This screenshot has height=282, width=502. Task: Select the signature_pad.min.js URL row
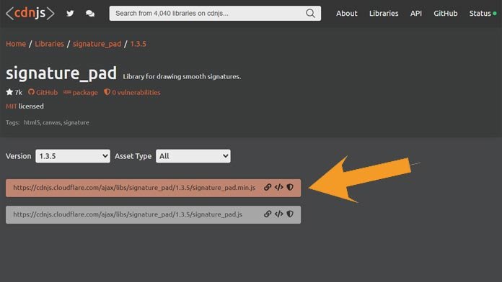[154, 188]
